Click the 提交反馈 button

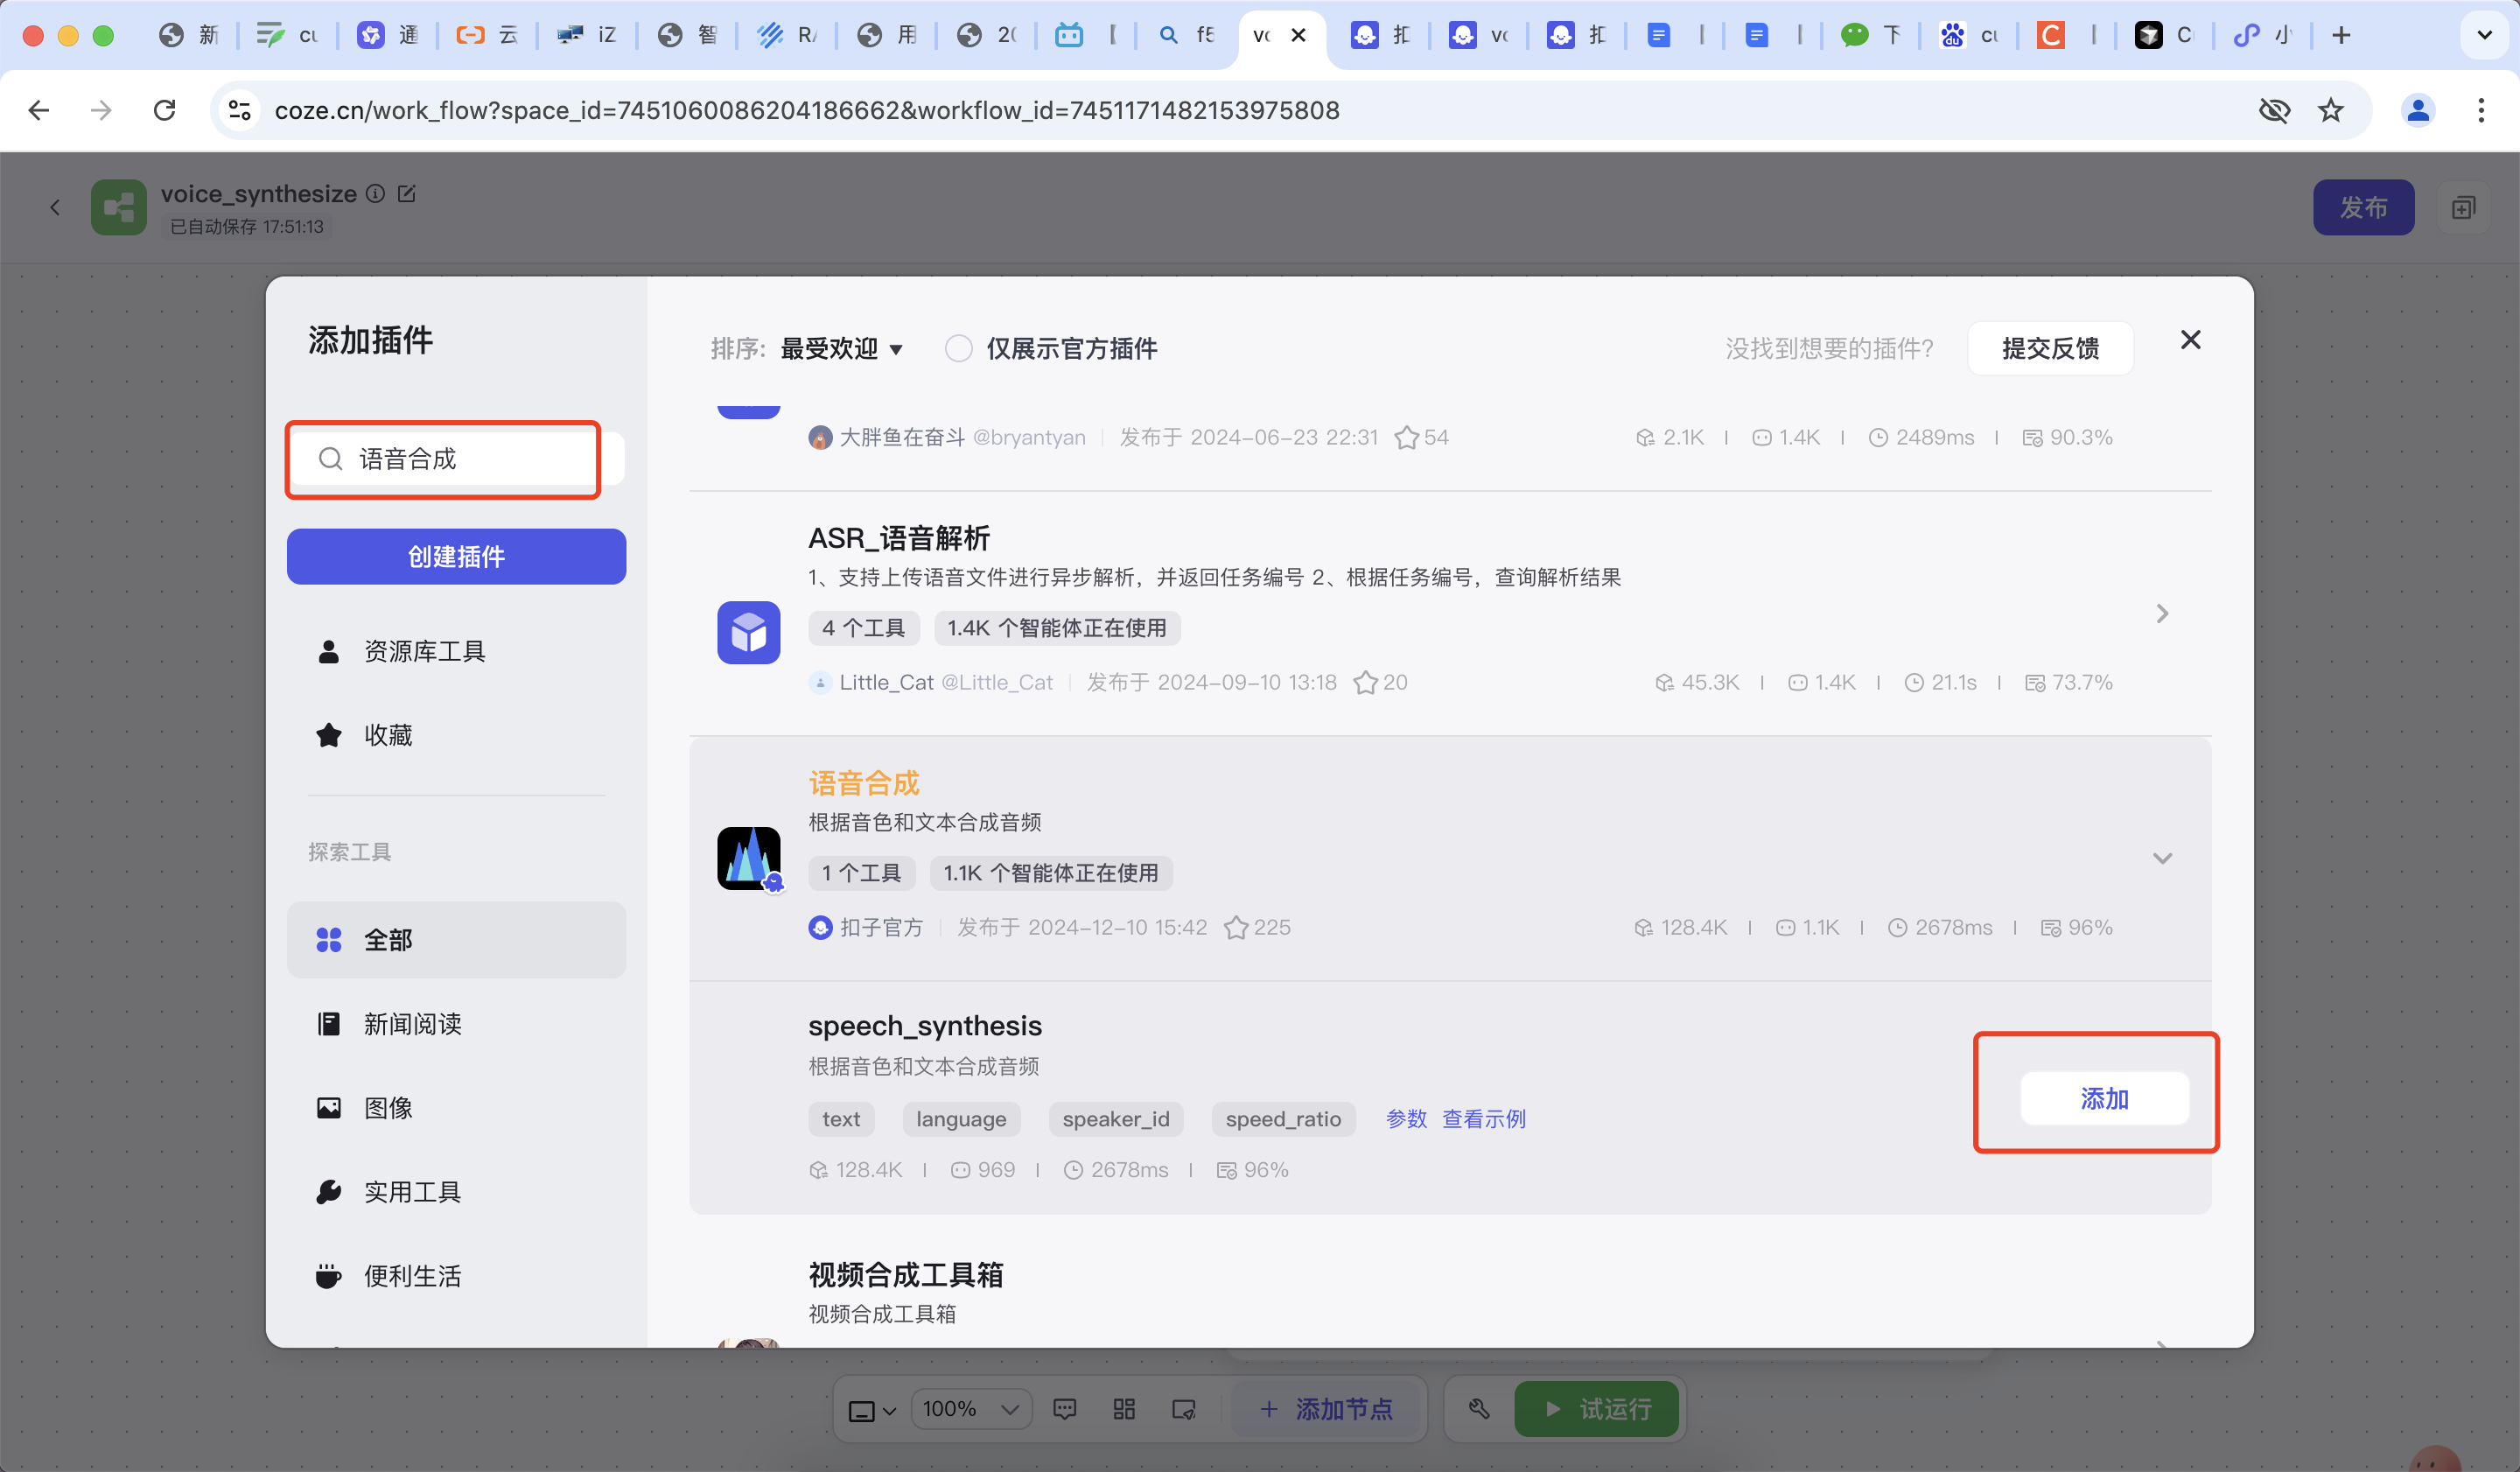pyautogui.click(x=2050, y=348)
